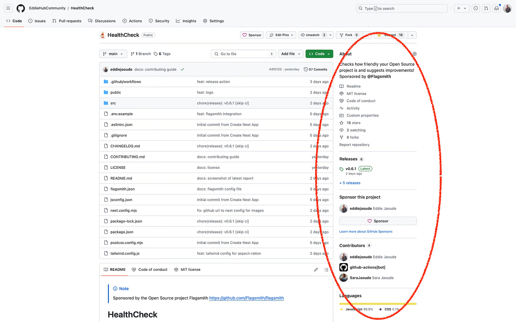Screen dimensions: 516x322
Task: Open the README outline list icon
Action: click(x=326, y=270)
